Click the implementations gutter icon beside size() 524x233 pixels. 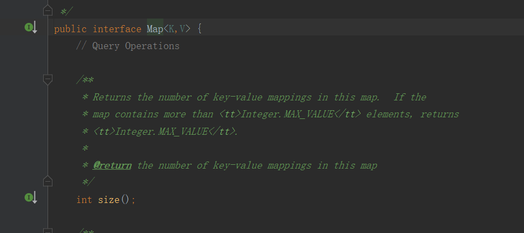coord(30,198)
